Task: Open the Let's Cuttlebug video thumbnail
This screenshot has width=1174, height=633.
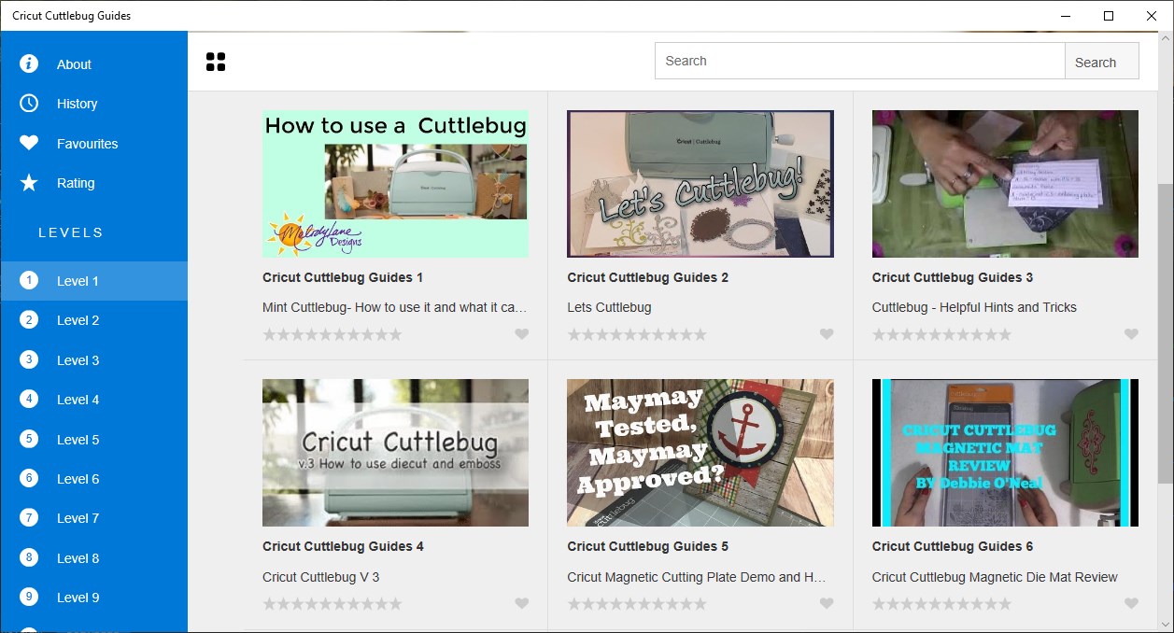Action: (700, 184)
